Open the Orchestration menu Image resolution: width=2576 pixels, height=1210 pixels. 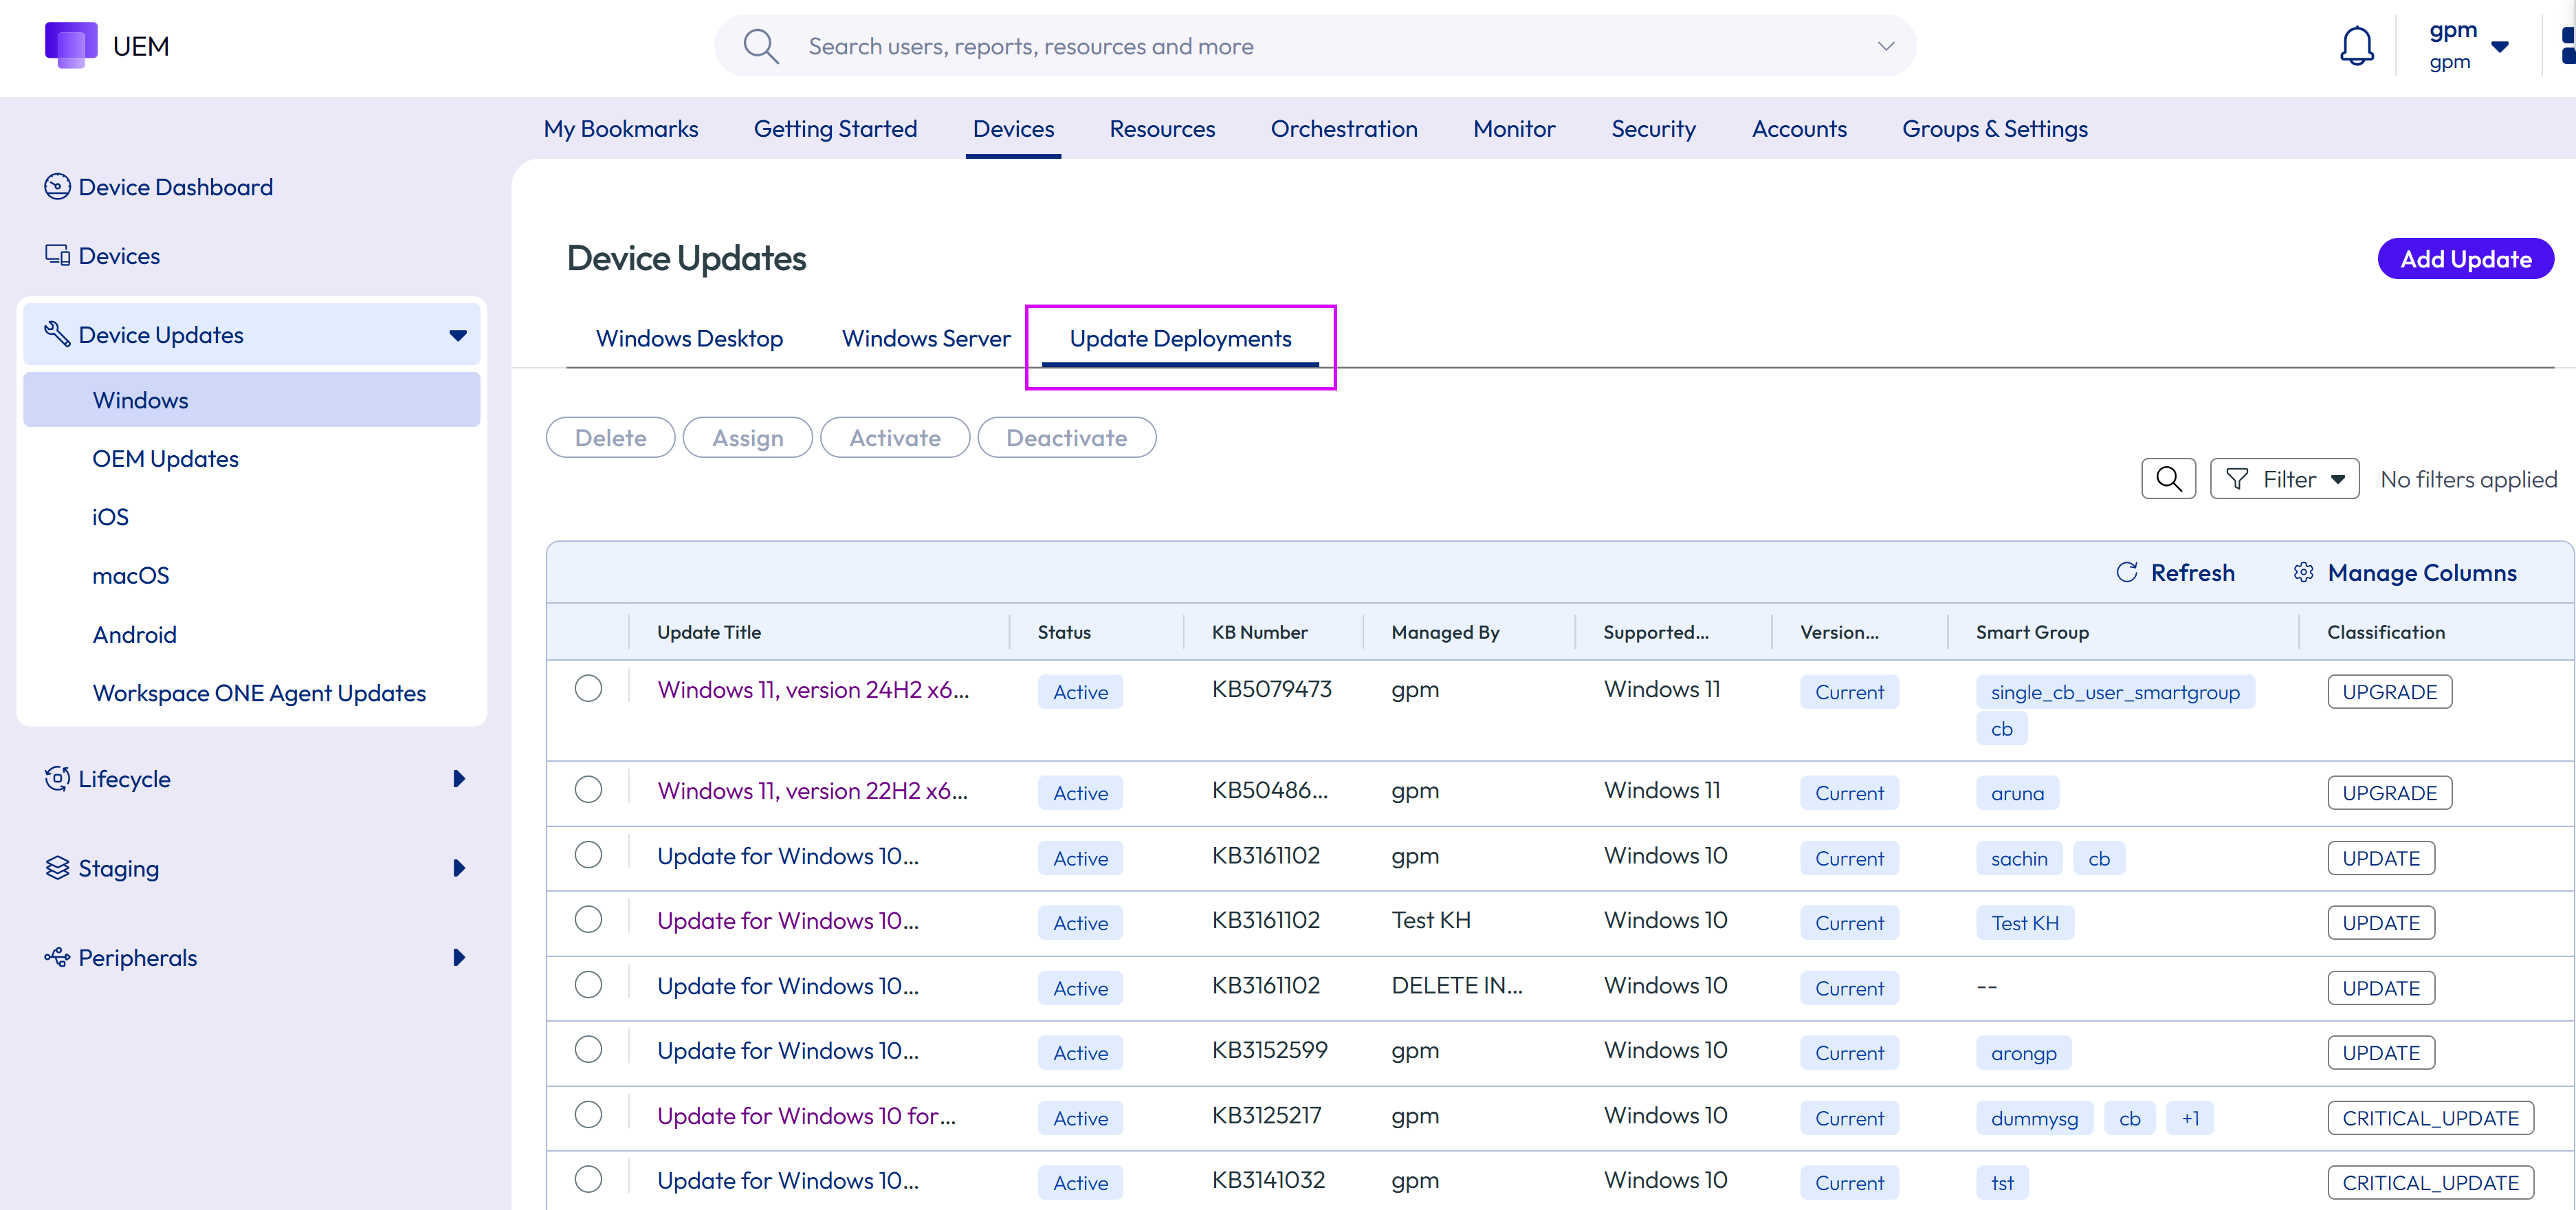1343,129
